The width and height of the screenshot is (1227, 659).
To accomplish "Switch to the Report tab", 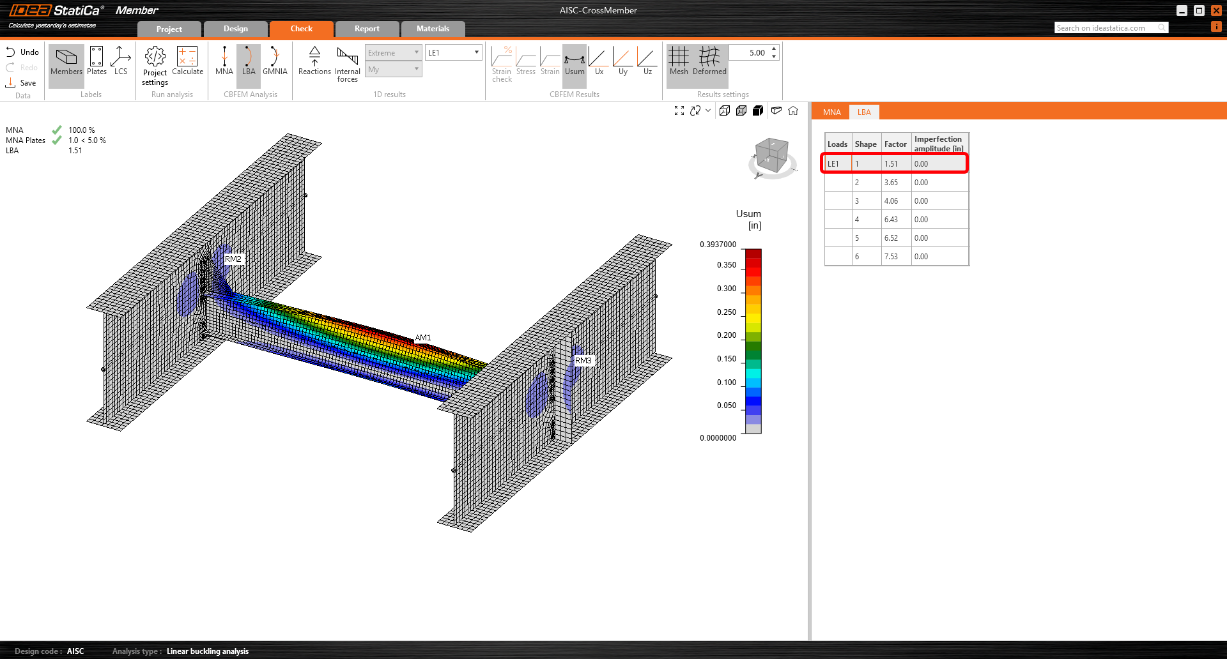I will pyautogui.click(x=367, y=29).
